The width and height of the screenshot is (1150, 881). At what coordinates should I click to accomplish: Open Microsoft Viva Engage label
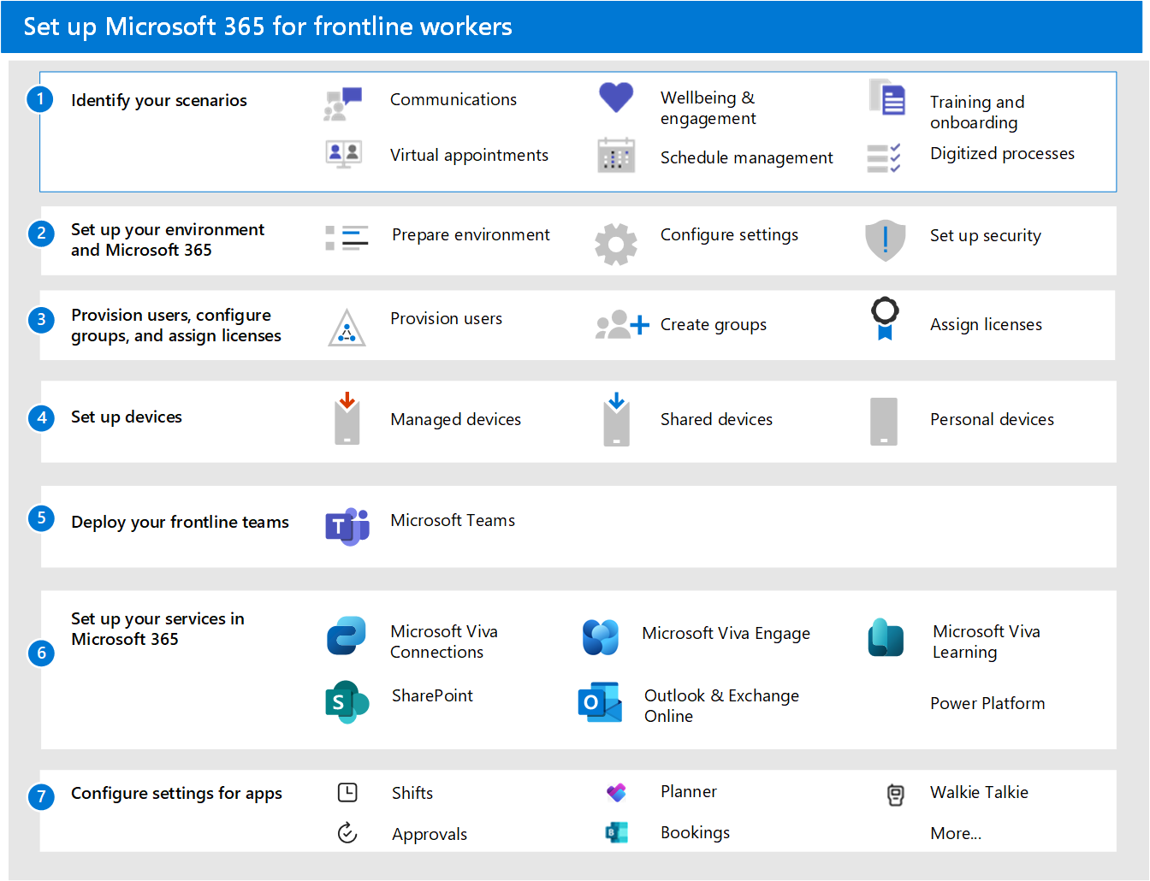[726, 633]
